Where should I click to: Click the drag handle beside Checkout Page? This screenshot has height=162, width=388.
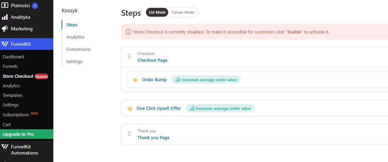129,56
